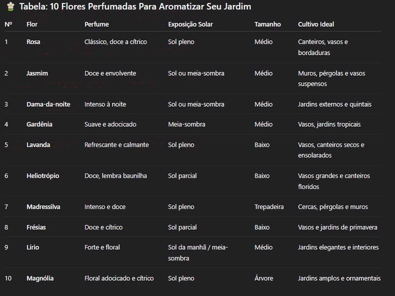Viewport: 395px width, 296px height.
Task: Click the 'Cultivo Ideal' column header
Action: (316, 24)
